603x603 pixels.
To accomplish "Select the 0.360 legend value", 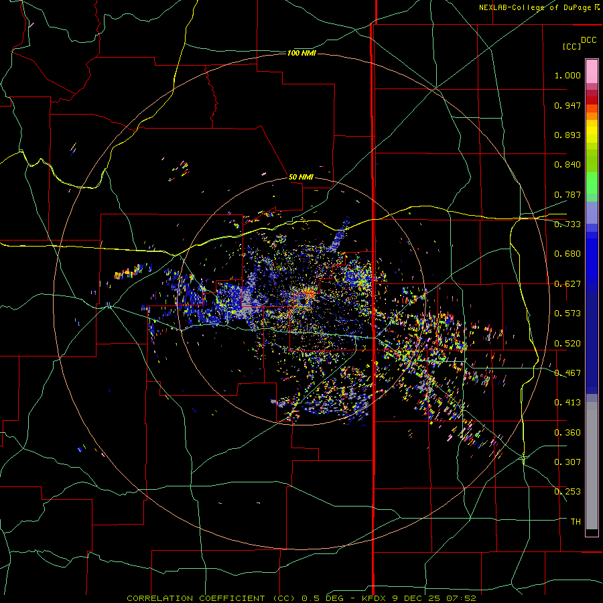I will (x=567, y=433).
